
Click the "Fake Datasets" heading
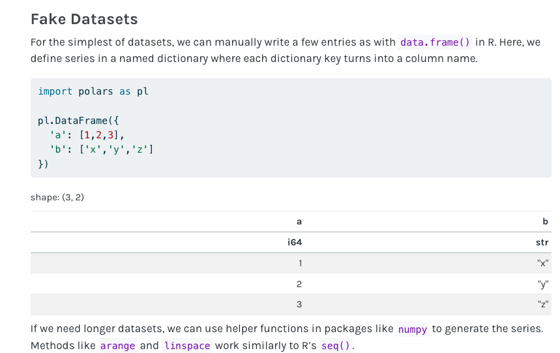click(84, 19)
